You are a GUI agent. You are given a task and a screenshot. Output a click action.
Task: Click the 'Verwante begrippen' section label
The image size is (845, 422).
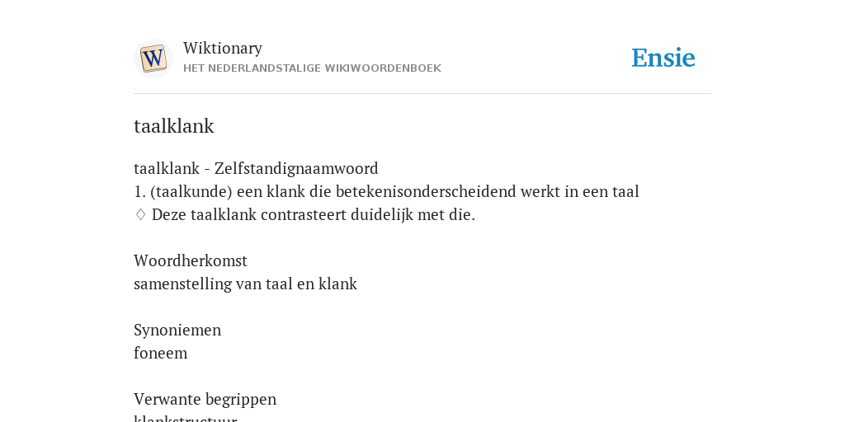205,400
